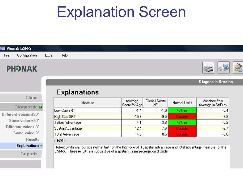Open the Reports sidebar tab

(x=21, y=154)
